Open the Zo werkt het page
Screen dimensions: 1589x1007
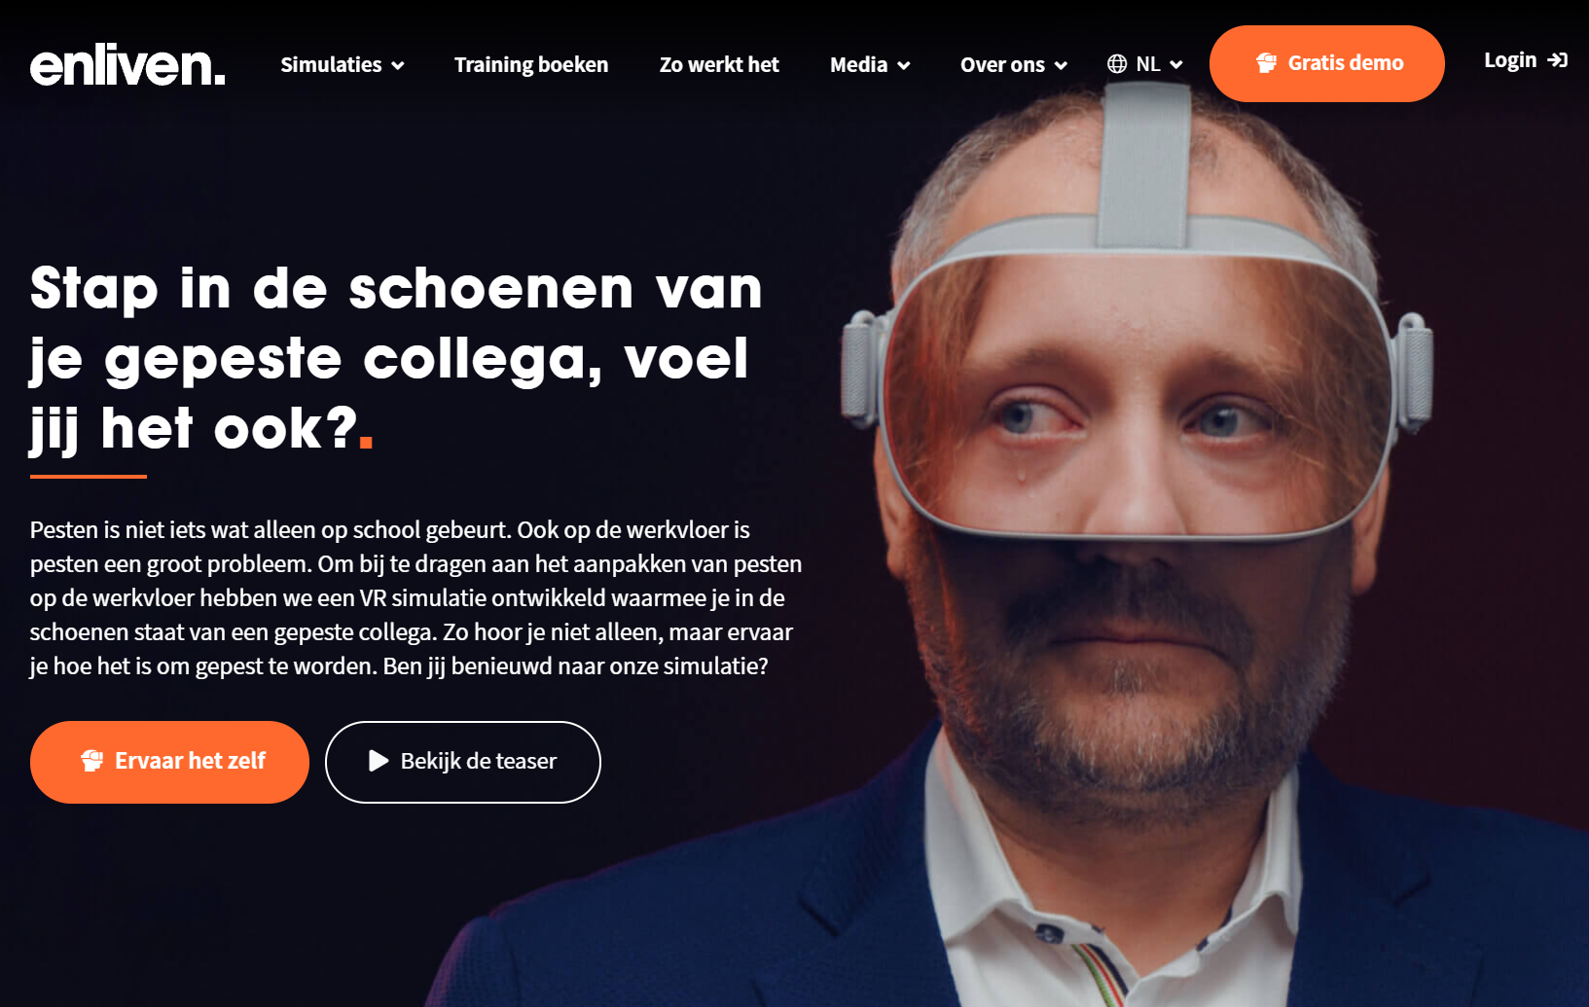[719, 65]
